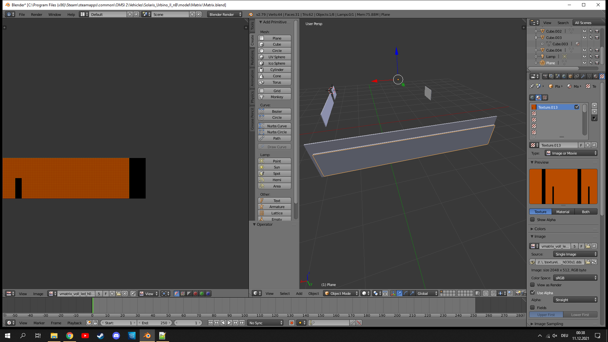Reload the image file in texture panel

point(594,262)
